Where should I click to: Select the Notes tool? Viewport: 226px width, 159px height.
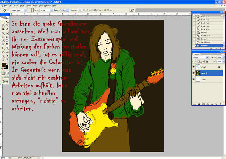[3, 56]
